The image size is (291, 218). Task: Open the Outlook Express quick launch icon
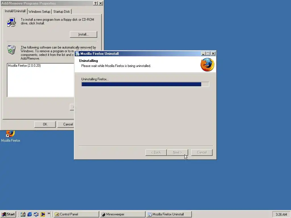pos(36,214)
